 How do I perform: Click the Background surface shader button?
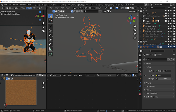163,71
